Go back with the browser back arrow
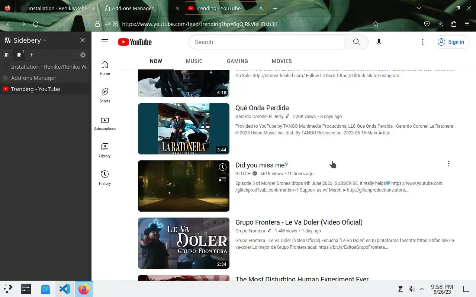Screen dimensions: 476x297 pyautogui.click(x=9, y=24)
